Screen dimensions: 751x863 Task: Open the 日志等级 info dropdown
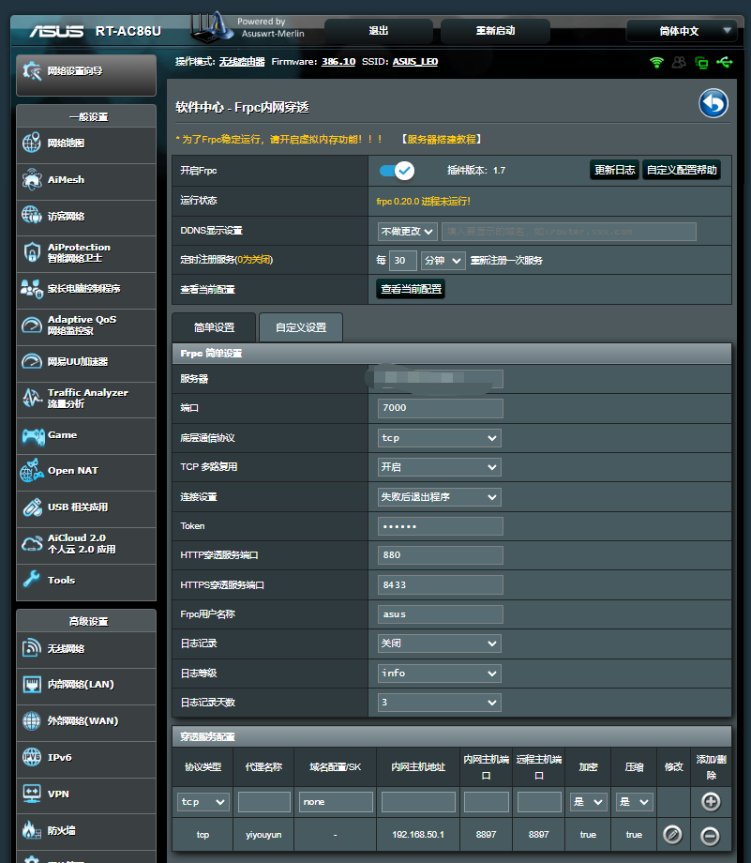(439, 674)
